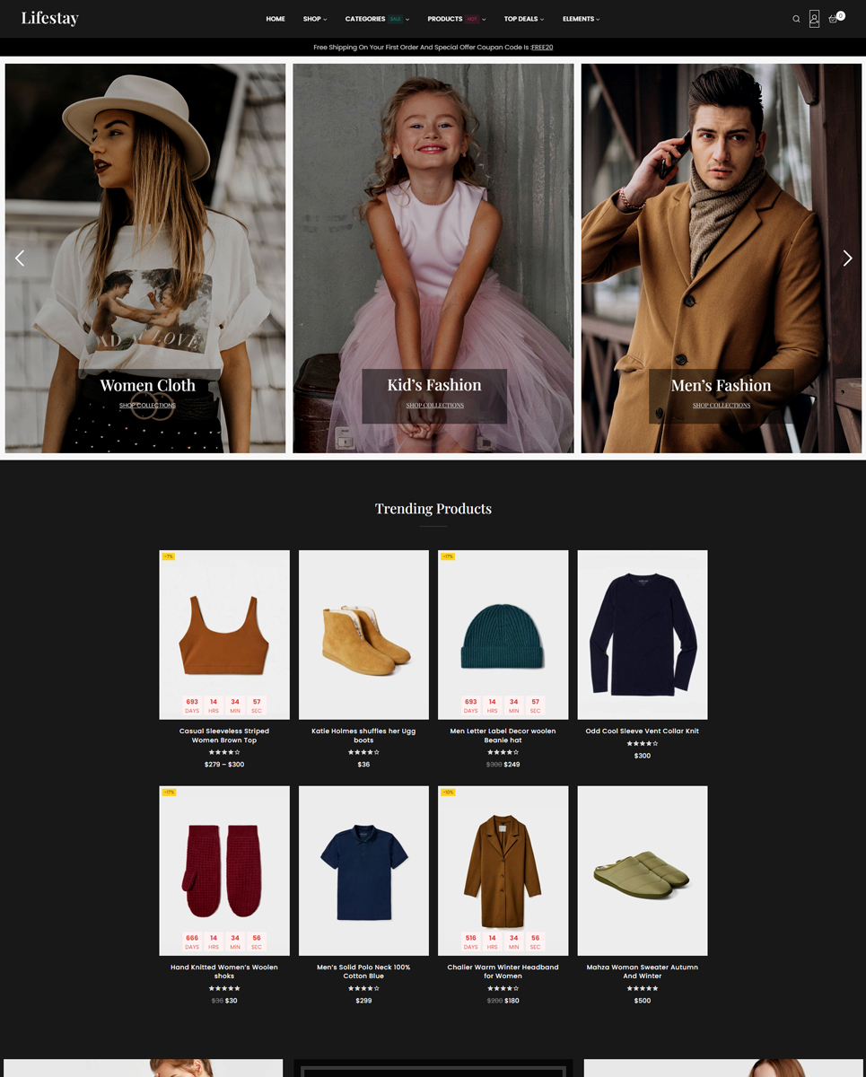866x1077 pixels.
Task: Open the shopping cart icon
Action: 834,19
